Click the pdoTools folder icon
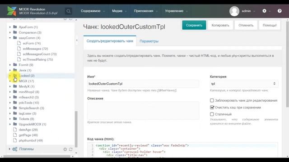This screenshot has height=162, width=289. pos(15,103)
